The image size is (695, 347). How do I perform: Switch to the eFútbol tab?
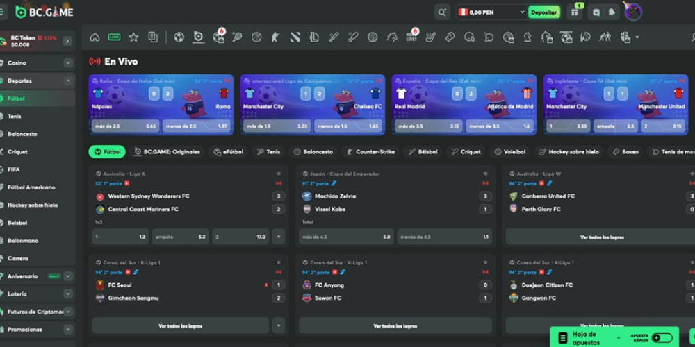(x=229, y=151)
